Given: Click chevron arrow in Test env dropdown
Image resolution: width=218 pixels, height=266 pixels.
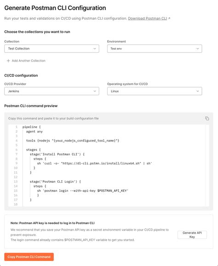Looking at the screenshot, I should pos(198,49).
